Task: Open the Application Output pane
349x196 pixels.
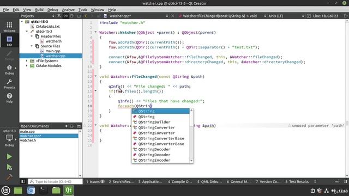Action: click(151, 181)
